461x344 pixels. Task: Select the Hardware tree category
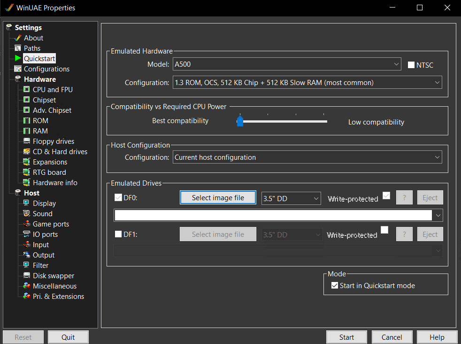pyautogui.click(x=40, y=79)
